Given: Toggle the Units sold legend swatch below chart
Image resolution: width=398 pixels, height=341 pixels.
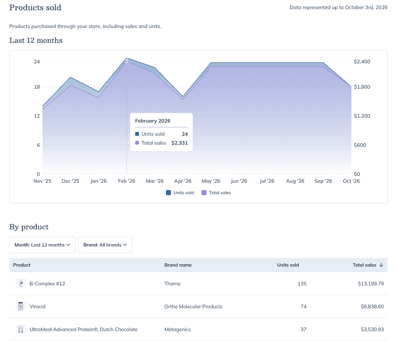Looking at the screenshot, I should pyautogui.click(x=168, y=192).
